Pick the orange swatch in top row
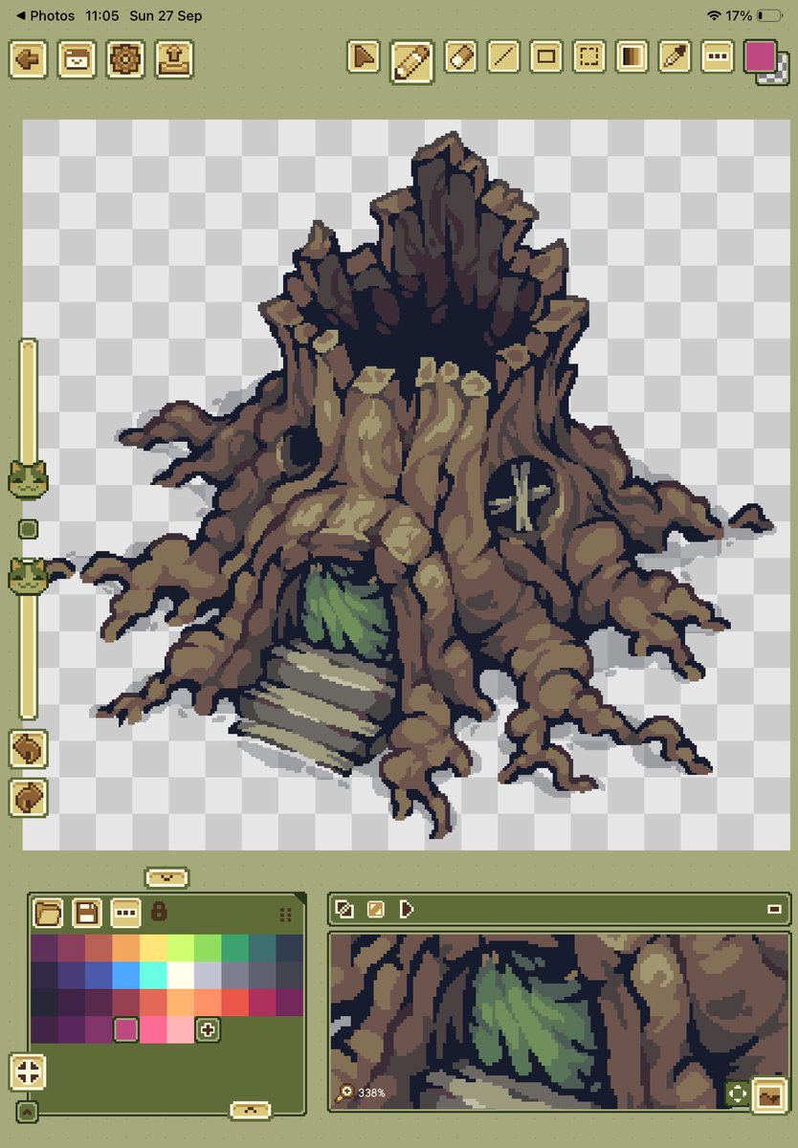Viewport: 798px width, 1148px height. (126, 948)
